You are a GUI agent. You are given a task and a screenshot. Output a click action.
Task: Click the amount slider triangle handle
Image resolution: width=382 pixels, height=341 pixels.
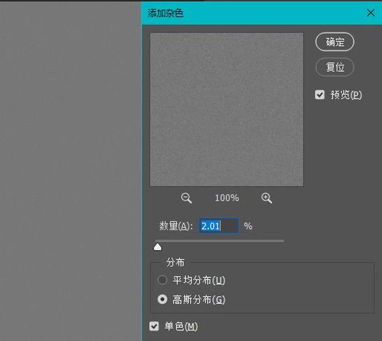click(x=158, y=247)
